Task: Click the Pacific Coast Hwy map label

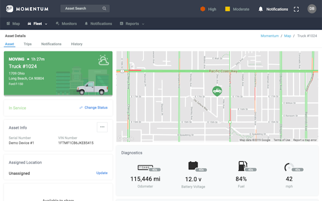Action: point(223,71)
